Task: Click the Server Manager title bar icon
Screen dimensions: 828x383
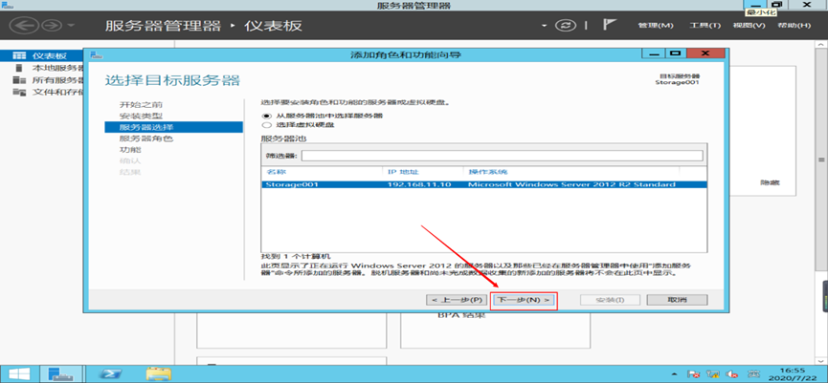Action: (x=8, y=4)
